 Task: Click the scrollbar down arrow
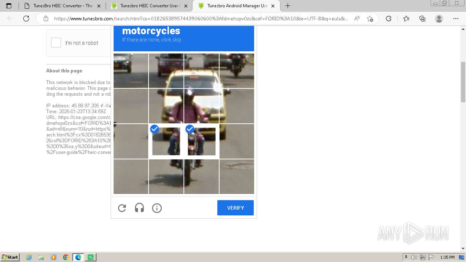point(463,249)
